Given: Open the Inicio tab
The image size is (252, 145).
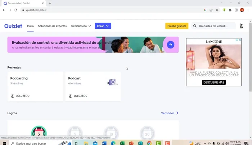Looking at the screenshot, I should pos(30,26).
